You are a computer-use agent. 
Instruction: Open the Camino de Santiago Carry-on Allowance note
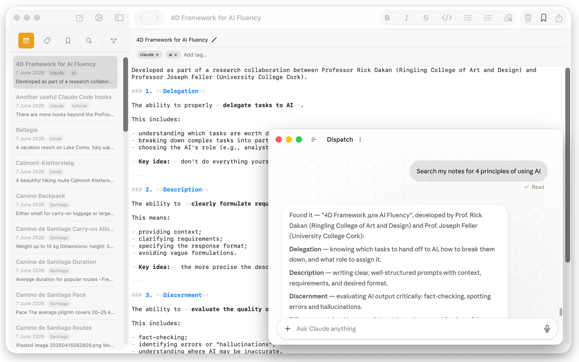[x=65, y=238]
